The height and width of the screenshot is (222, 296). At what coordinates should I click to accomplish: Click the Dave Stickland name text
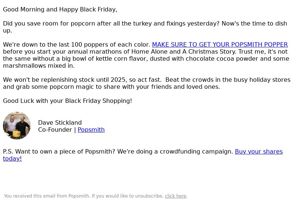point(60,123)
